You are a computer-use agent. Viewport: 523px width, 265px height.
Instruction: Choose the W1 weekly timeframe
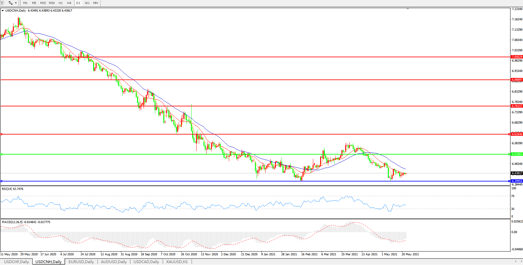(x=87, y=3)
